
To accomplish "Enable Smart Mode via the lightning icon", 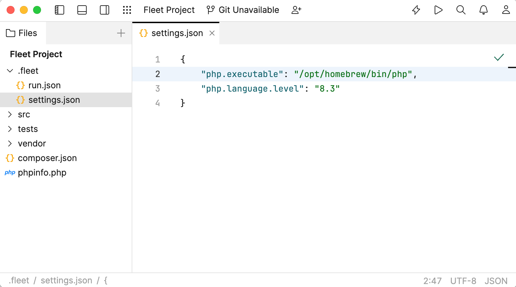I will click(416, 10).
